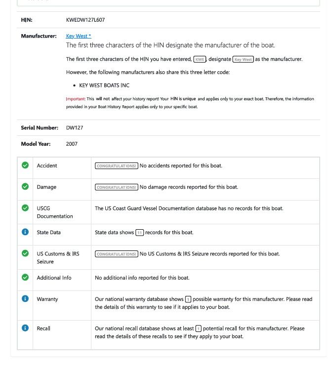Screen dimensions: 336x369
Task: Click the blue info icon beside Recall
Action: 25,328
